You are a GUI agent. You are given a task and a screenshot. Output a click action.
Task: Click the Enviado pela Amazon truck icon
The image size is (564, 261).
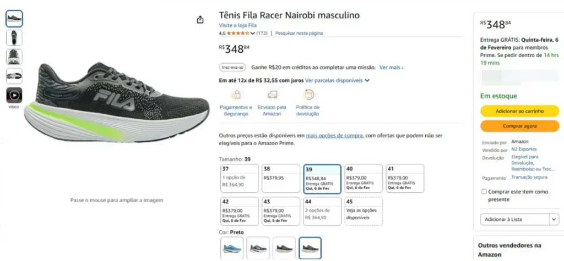pyautogui.click(x=272, y=95)
